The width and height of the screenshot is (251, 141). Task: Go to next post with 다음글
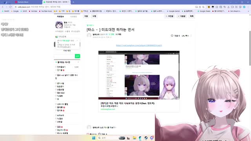[182, 16]
